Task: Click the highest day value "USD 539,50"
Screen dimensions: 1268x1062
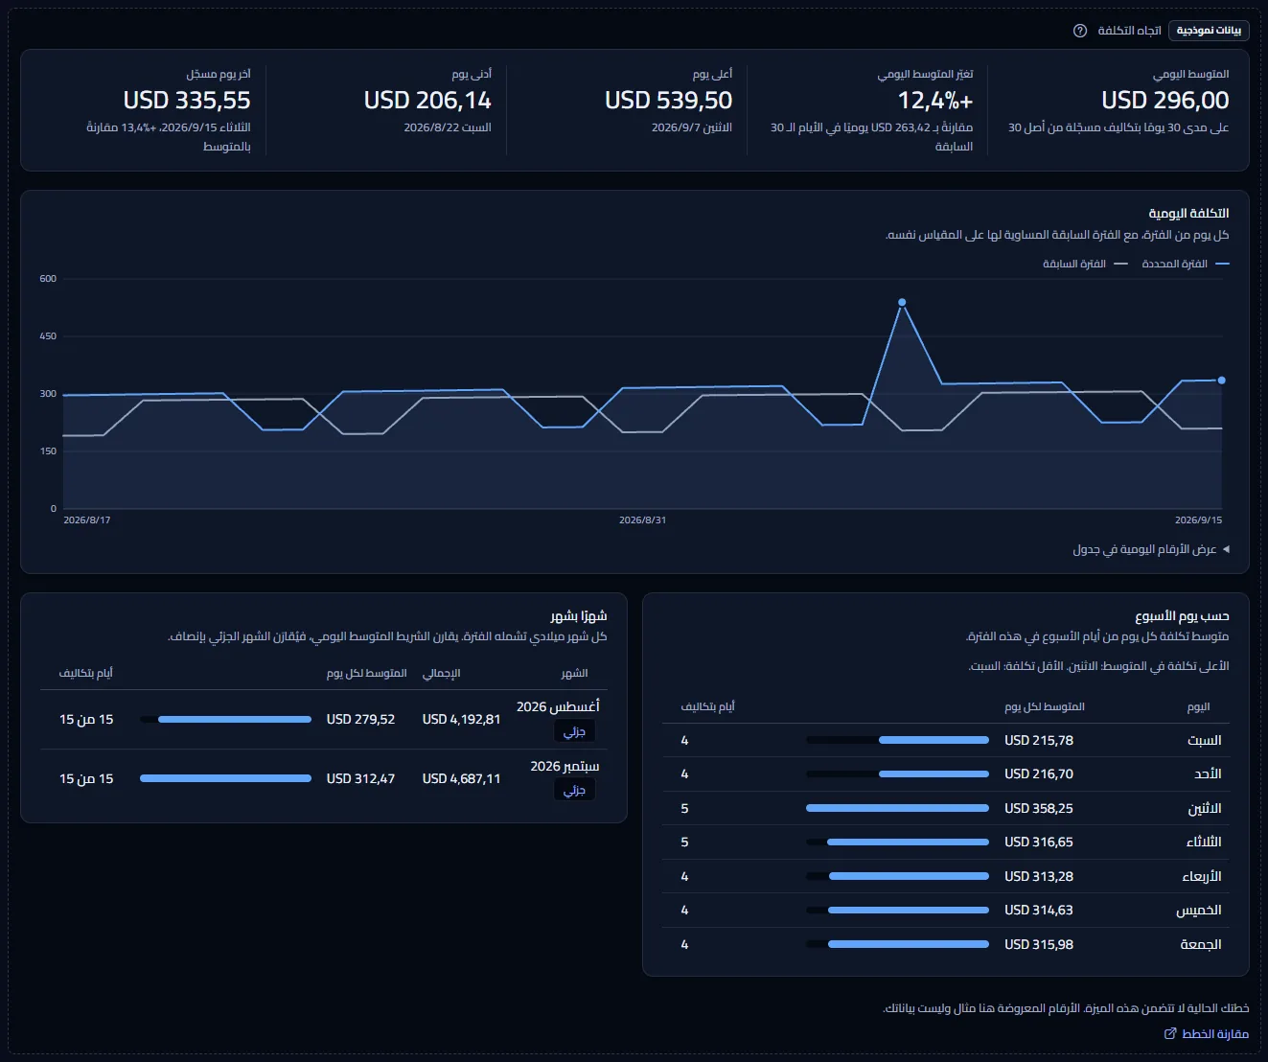Action: (x=668, y=100)
